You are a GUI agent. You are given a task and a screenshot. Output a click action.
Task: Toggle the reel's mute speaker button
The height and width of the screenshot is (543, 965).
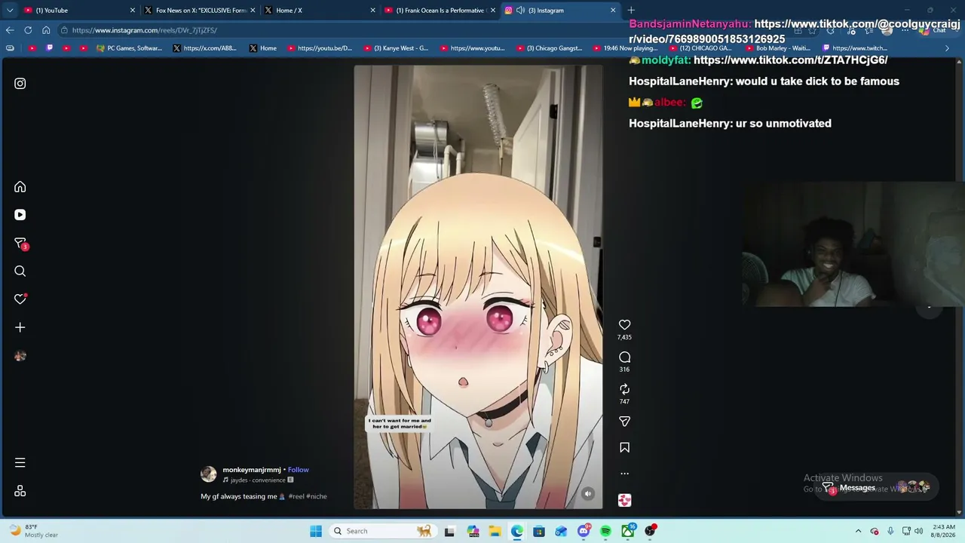click(x=588, y=494)
